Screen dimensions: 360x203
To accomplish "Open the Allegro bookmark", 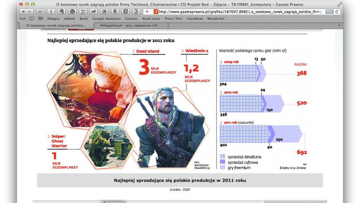I will click(53, 18).
